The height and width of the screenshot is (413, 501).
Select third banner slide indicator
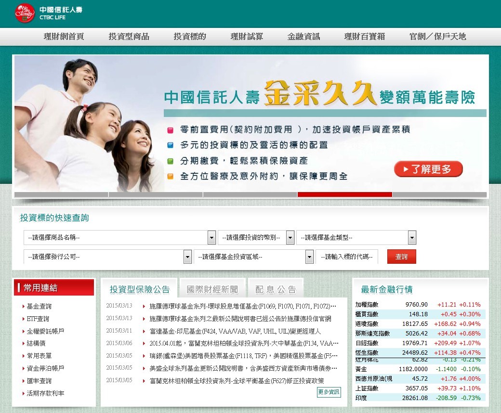pyautogui.click(x=250, y=194)
